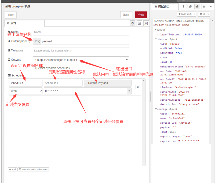Click the schedule1 name input field
The width and height of the screenshot is (215, 183).
pos(25,83)
